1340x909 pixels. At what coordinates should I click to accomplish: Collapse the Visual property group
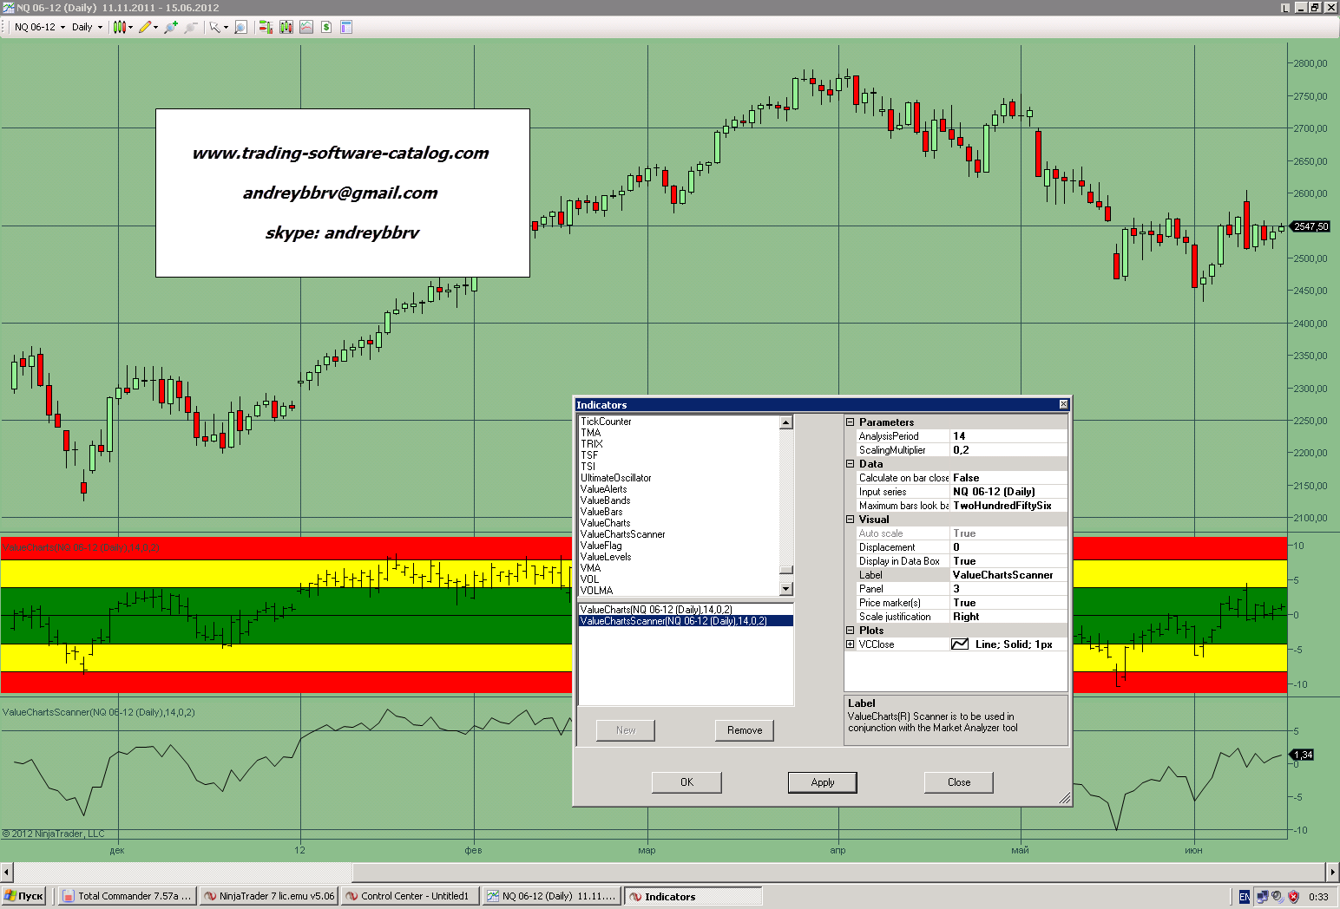tap(851, 520)
